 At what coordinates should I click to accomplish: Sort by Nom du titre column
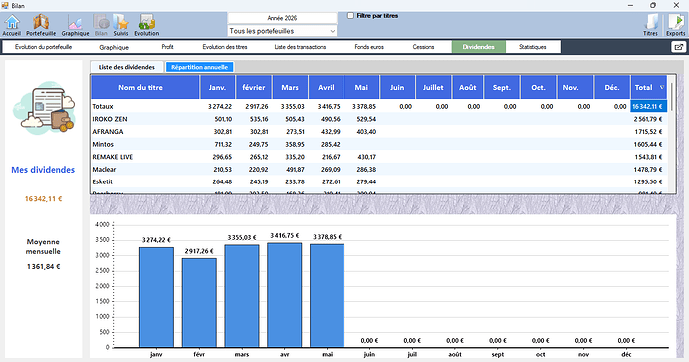(x=145, y=87)
